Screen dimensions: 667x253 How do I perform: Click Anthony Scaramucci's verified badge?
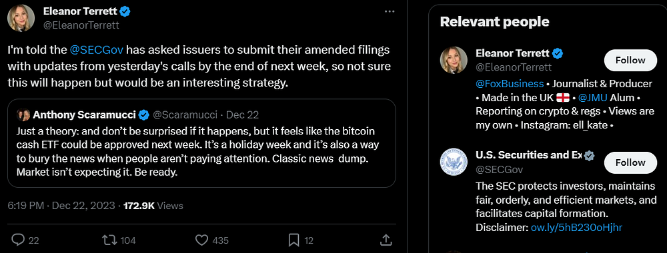click(x=144, y=115)
